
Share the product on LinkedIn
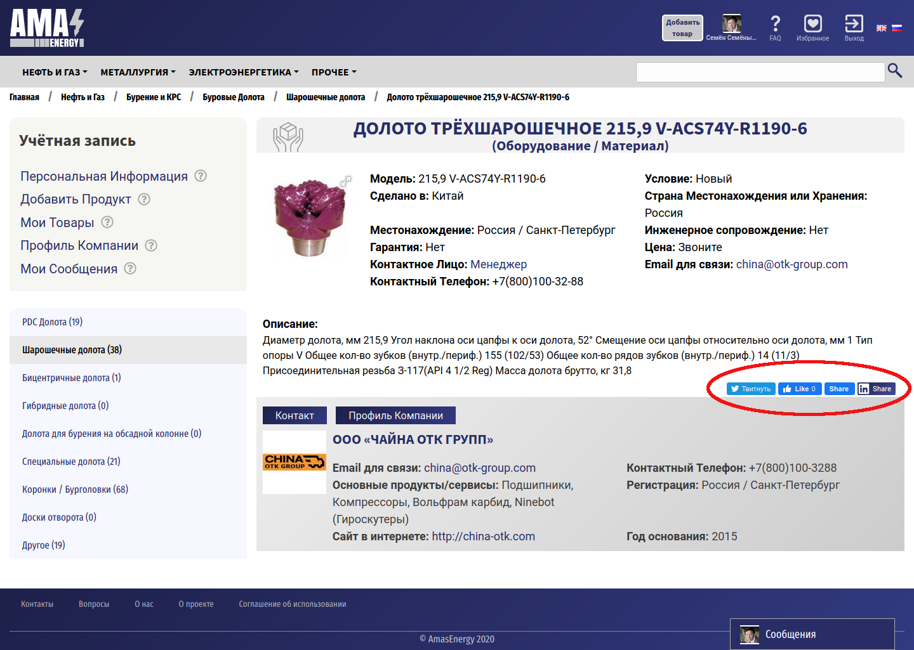tap(876, 389)
